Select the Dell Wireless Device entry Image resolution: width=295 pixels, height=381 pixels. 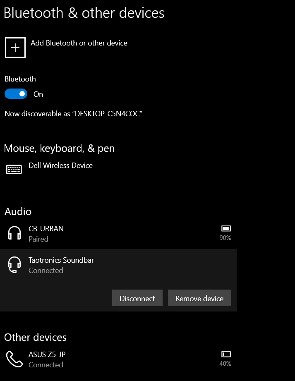tap(60, 165)
